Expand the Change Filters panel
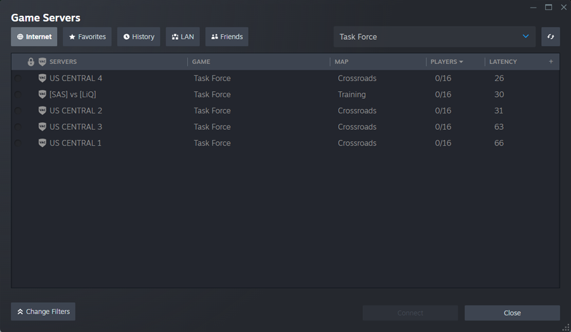Image resolution: width=571 pixels, height=332 pixels. click(43, 312)
